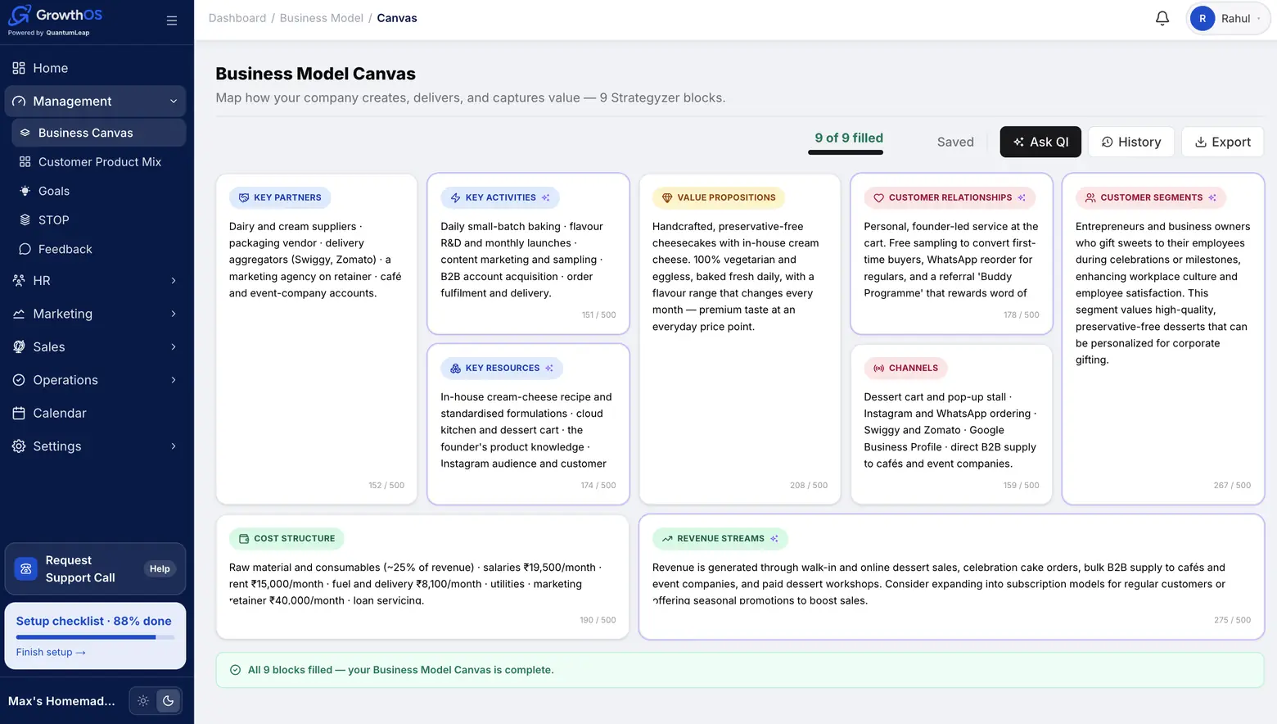
Task: Click the sparkle icon beside Key Resources
Action: [x=549, y=368]
